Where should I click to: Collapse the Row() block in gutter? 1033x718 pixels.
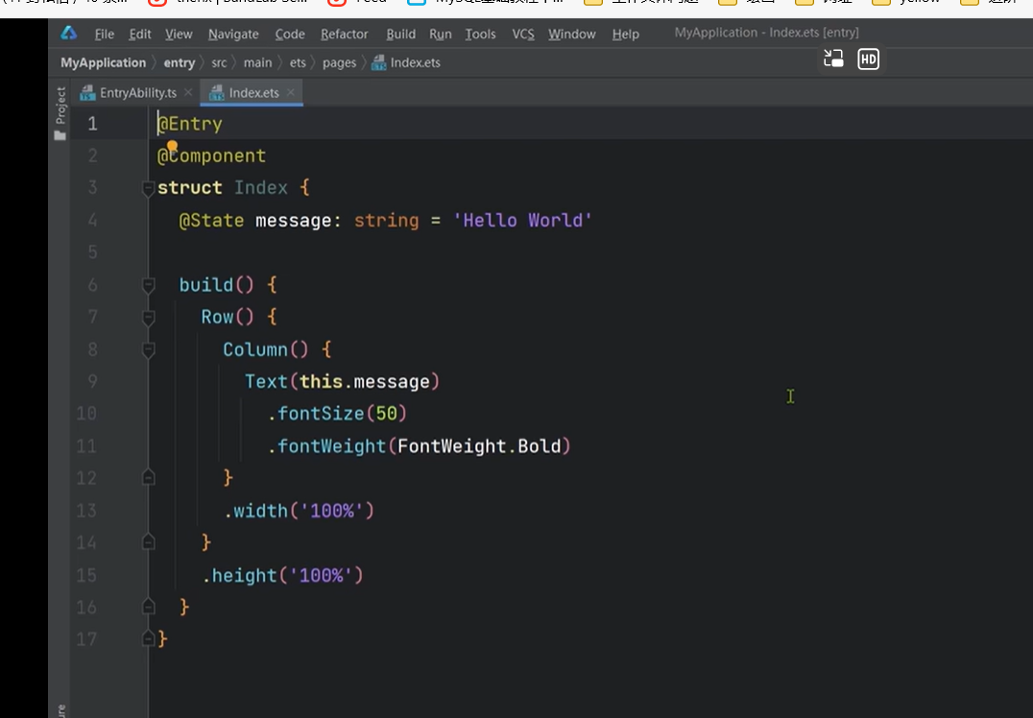point(149,318)
